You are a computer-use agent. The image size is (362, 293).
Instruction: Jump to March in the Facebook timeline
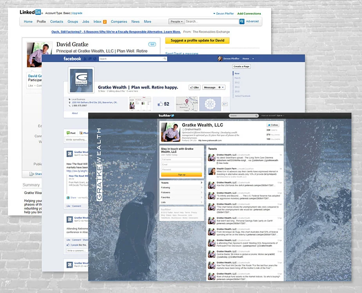pos(237,78)
